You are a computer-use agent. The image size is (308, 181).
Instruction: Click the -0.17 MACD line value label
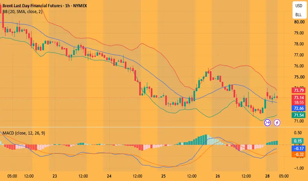pos(299,148)
